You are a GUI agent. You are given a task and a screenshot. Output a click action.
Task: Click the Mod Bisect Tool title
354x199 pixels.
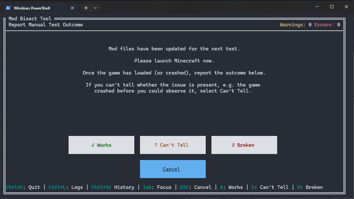30,18
